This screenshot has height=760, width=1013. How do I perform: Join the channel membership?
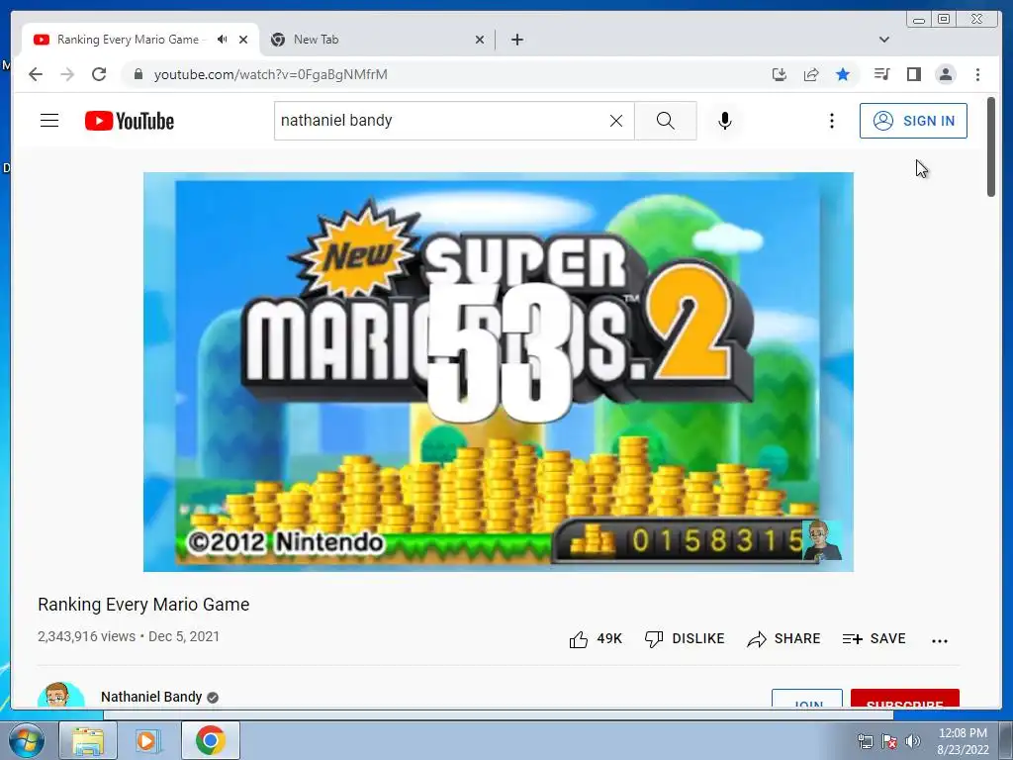coord(807,699)
